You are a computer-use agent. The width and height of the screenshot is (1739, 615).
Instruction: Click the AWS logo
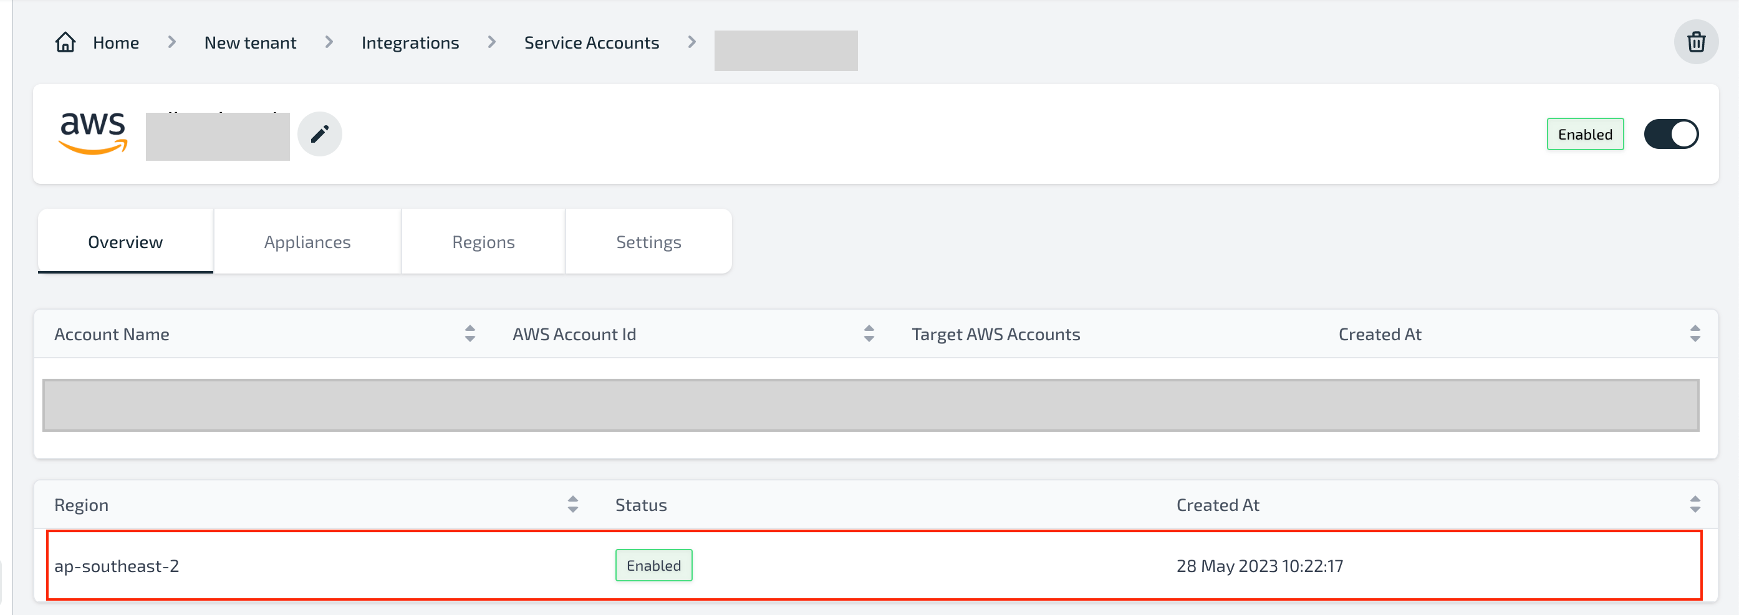coord(93,133)
